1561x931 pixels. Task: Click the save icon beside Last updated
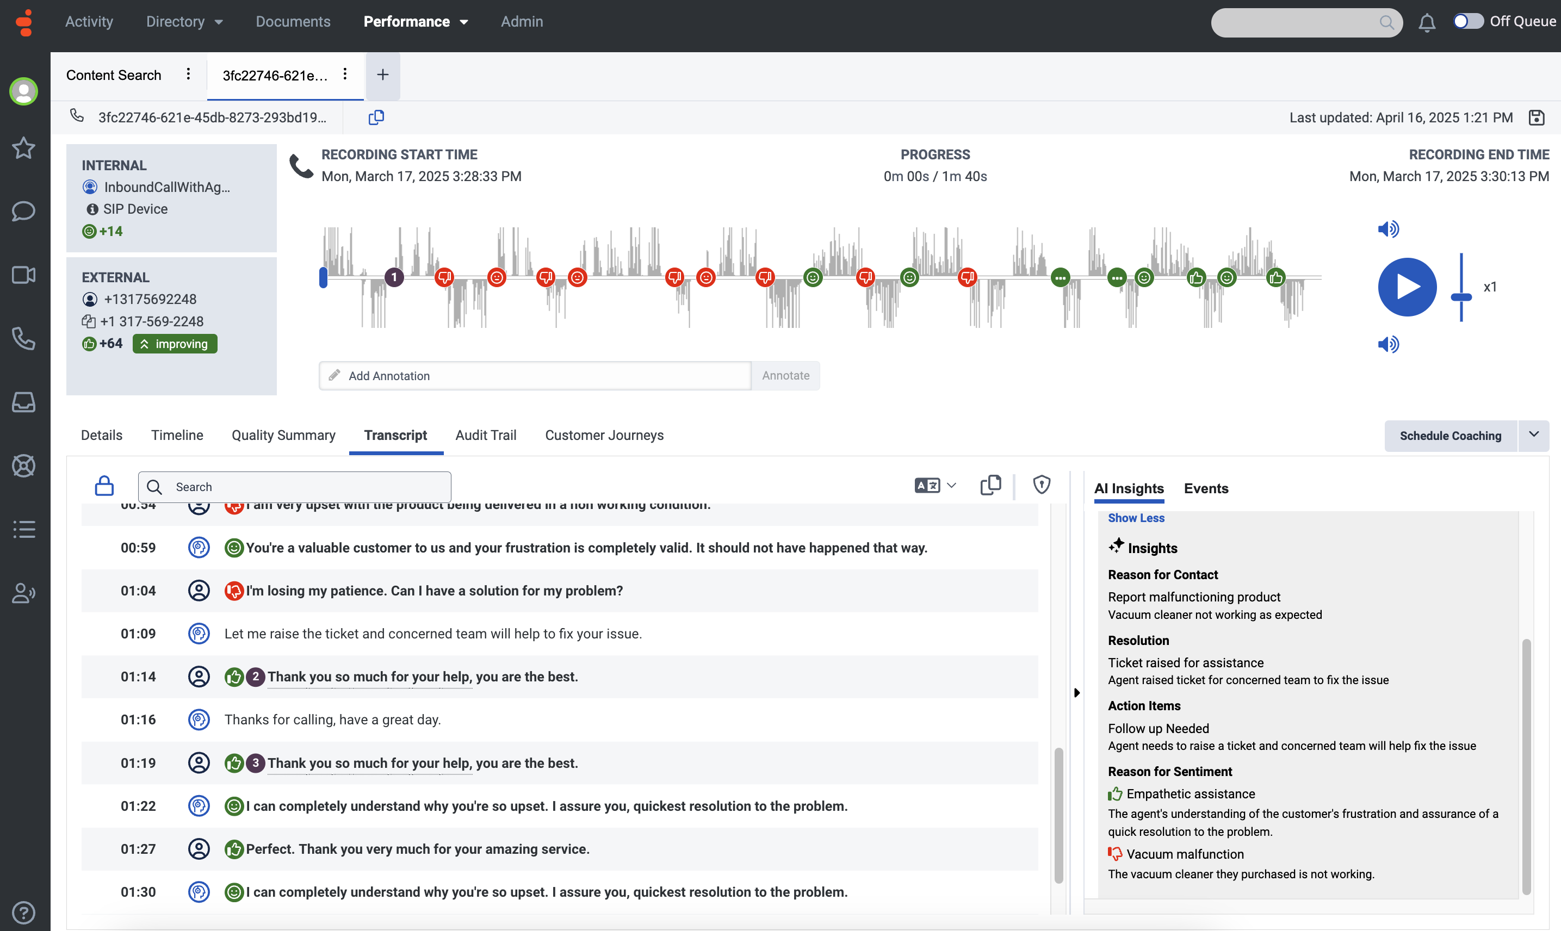(x=1536, y=117)
